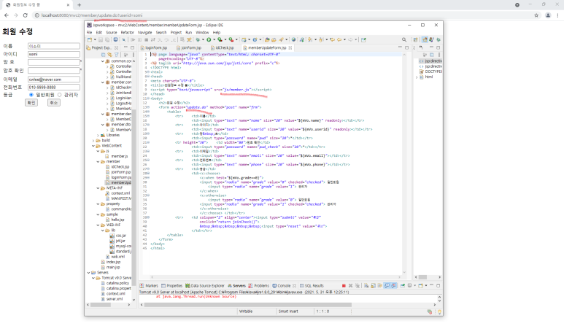The height and width of the screenshot is (329, 564).
Task: Collapse the WEB-INF folder
Action: [98, 225]
